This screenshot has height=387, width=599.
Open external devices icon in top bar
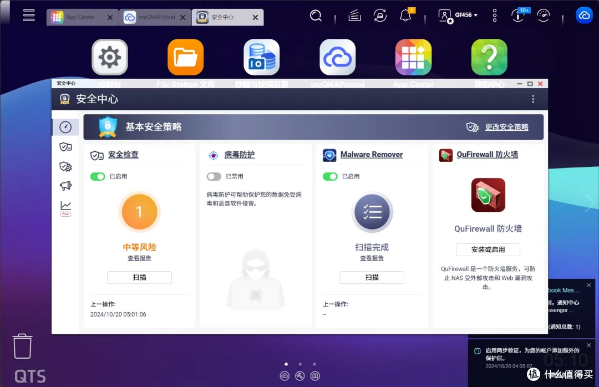(x=380, y=16)
